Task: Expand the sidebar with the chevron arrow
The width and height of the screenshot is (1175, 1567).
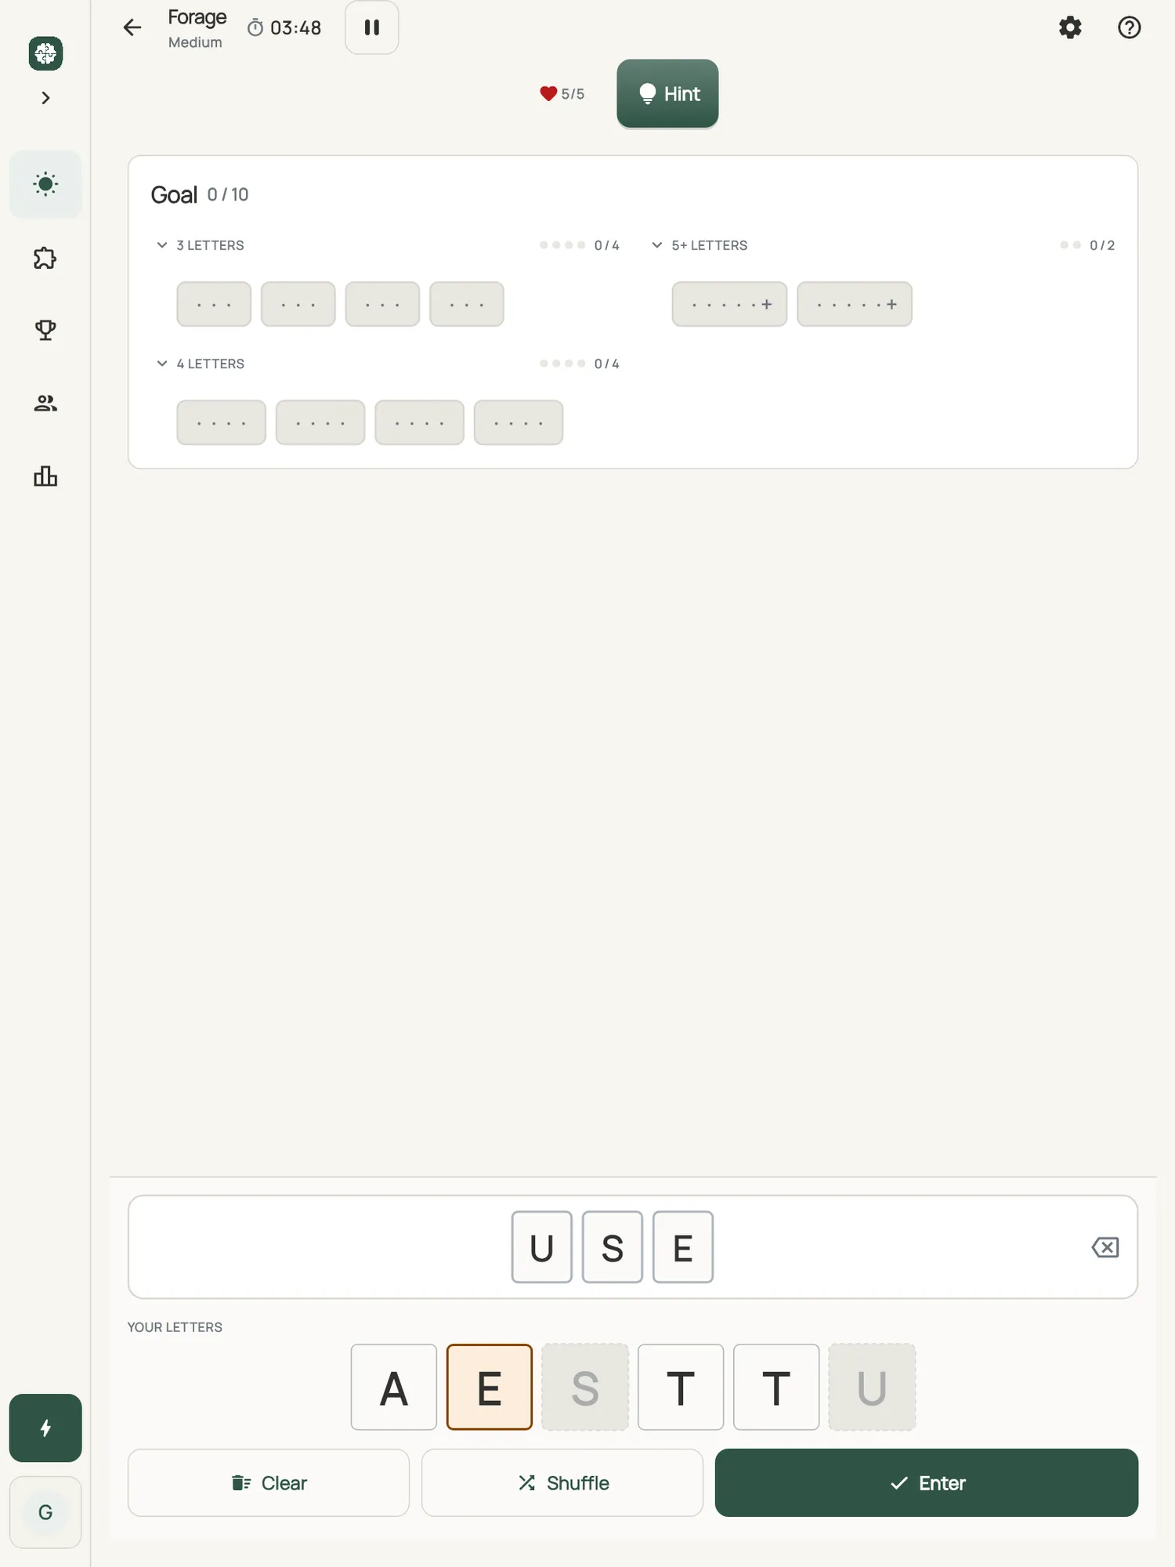Action: click(x=45, y=98)
